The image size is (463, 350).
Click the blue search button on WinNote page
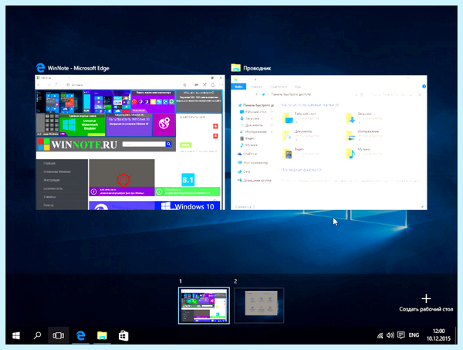pos(168,144)
